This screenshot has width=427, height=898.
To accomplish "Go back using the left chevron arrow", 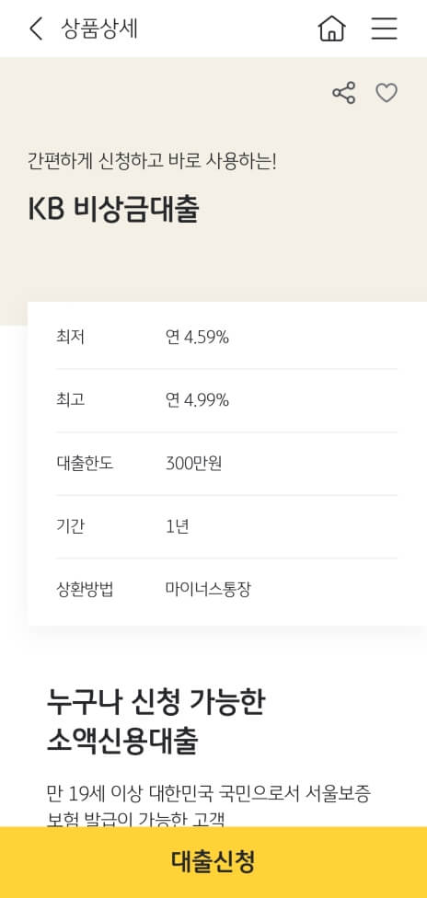I will click(36, 29).
